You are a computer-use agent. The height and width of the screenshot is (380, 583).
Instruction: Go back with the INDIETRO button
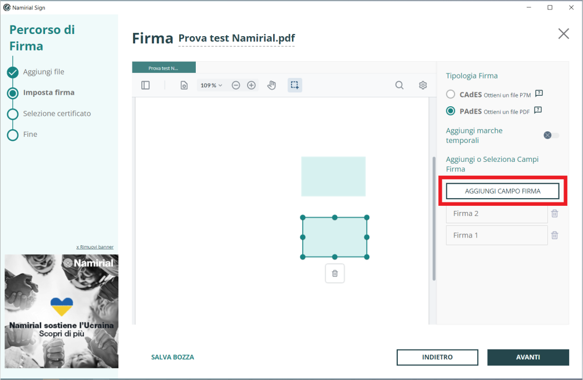pyautogui.click(x=437, y=357)
